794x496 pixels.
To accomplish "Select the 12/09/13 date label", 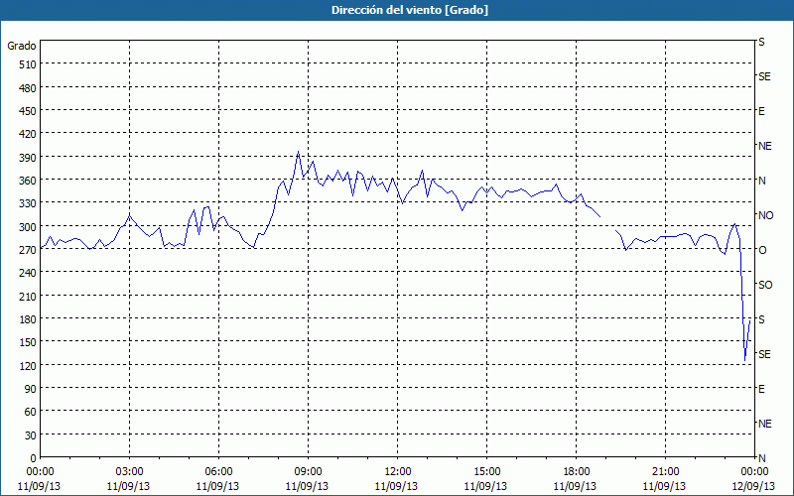I will pos(754,486).
